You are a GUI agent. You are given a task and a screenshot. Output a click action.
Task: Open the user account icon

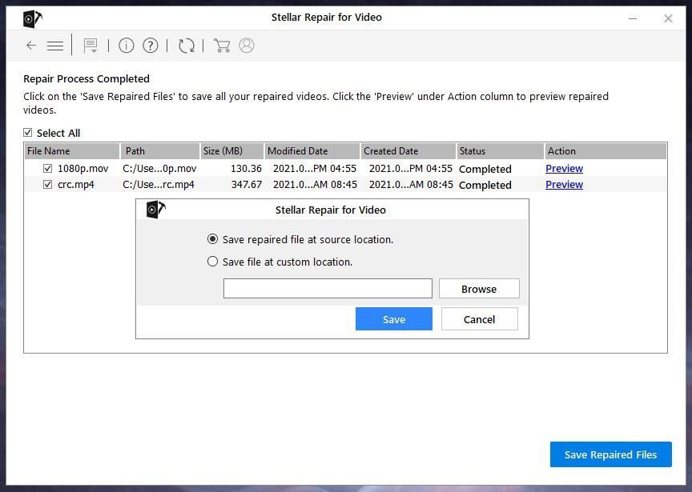click(x=247, y=46)
